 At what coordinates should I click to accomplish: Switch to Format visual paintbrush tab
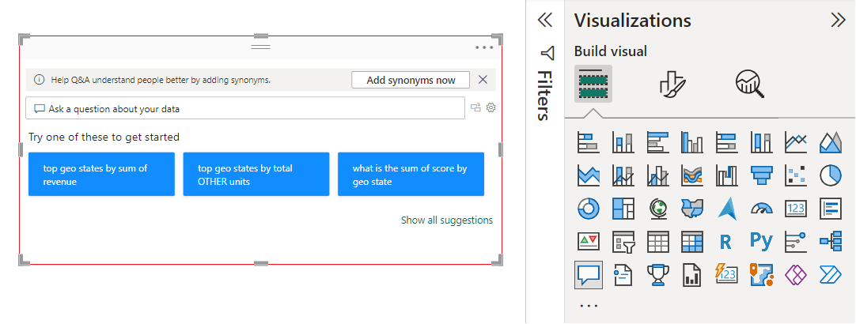click(x=672, y=84)
